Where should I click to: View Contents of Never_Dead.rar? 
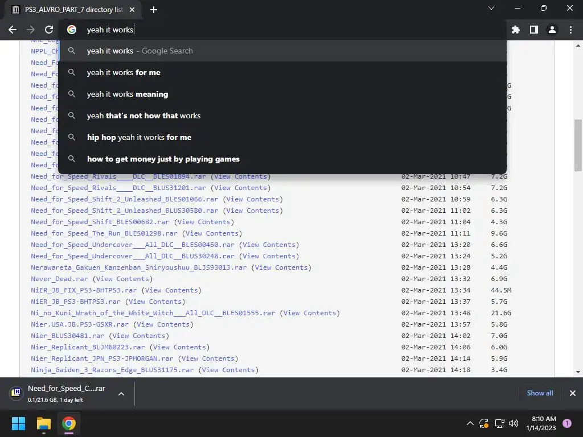[x=122, y=279]
